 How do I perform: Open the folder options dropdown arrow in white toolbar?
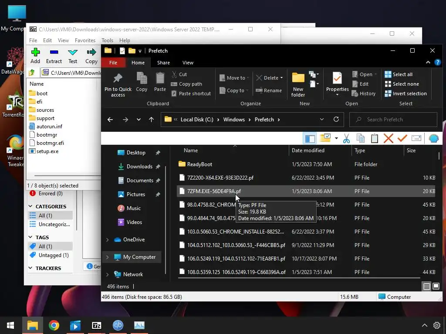tap(336, 138)
